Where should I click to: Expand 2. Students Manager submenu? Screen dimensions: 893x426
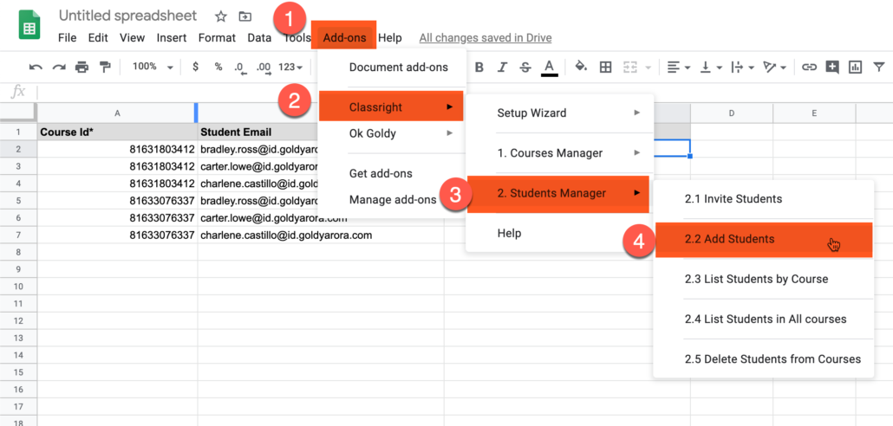(558, 193)
